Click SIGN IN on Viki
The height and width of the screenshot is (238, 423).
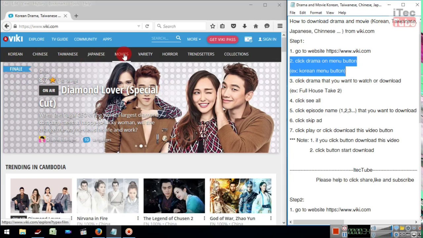[267, 39]
